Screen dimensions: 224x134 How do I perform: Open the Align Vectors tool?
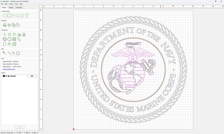coord(19,39)
